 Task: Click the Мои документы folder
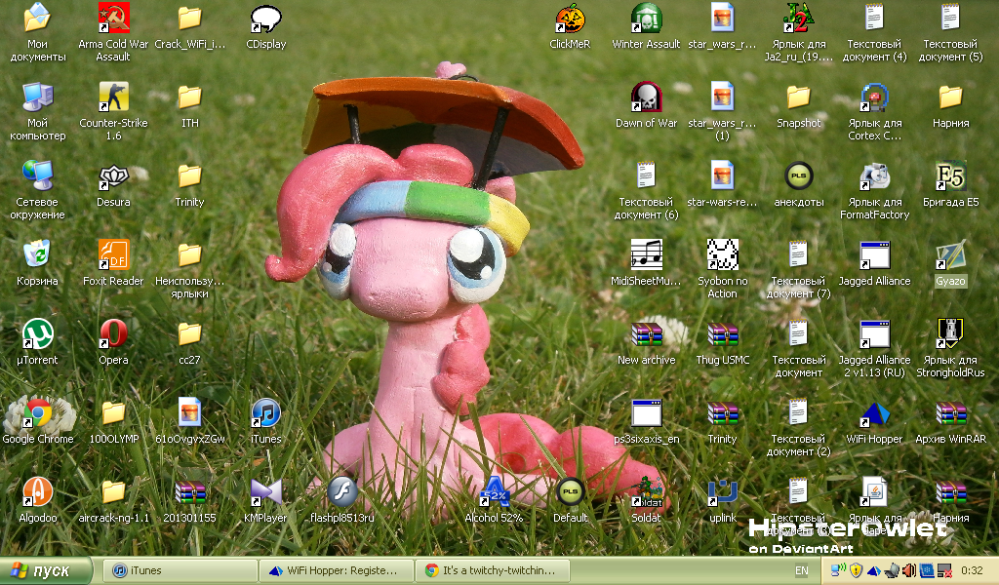tap(38, 18)
